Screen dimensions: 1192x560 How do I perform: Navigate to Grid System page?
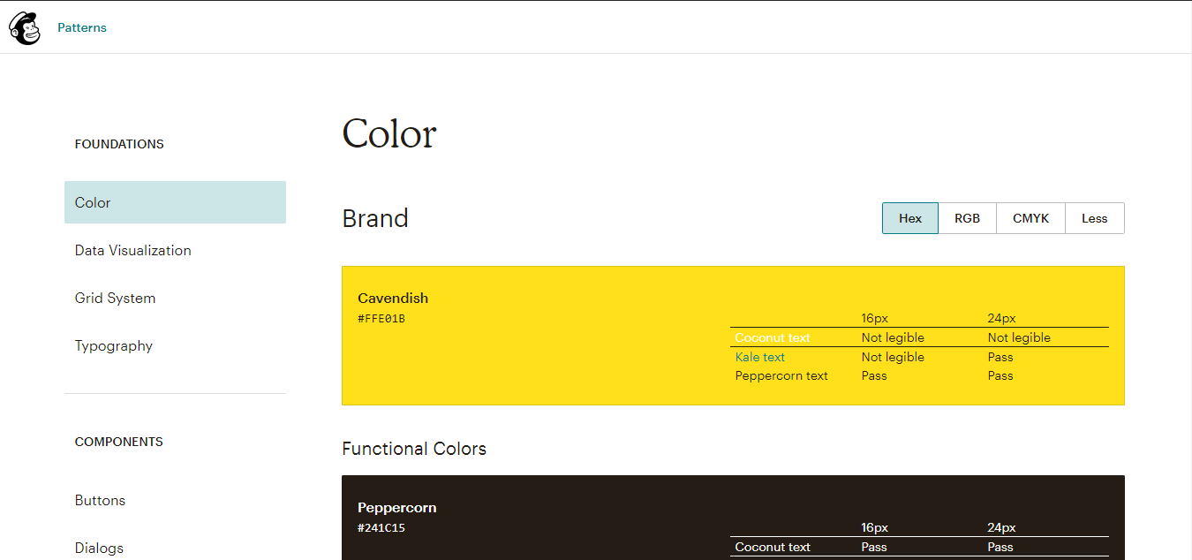115,298
